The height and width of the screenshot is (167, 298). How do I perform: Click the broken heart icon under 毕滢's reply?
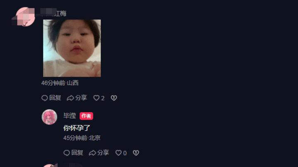pyautogui.click(x=136, y=153)
